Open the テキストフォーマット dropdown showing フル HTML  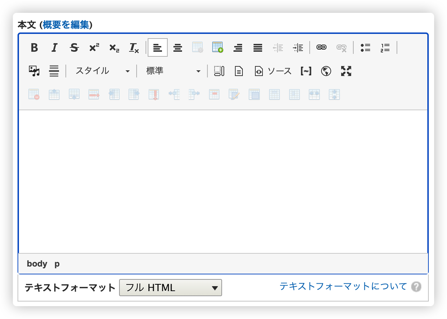tap(171, 288)
